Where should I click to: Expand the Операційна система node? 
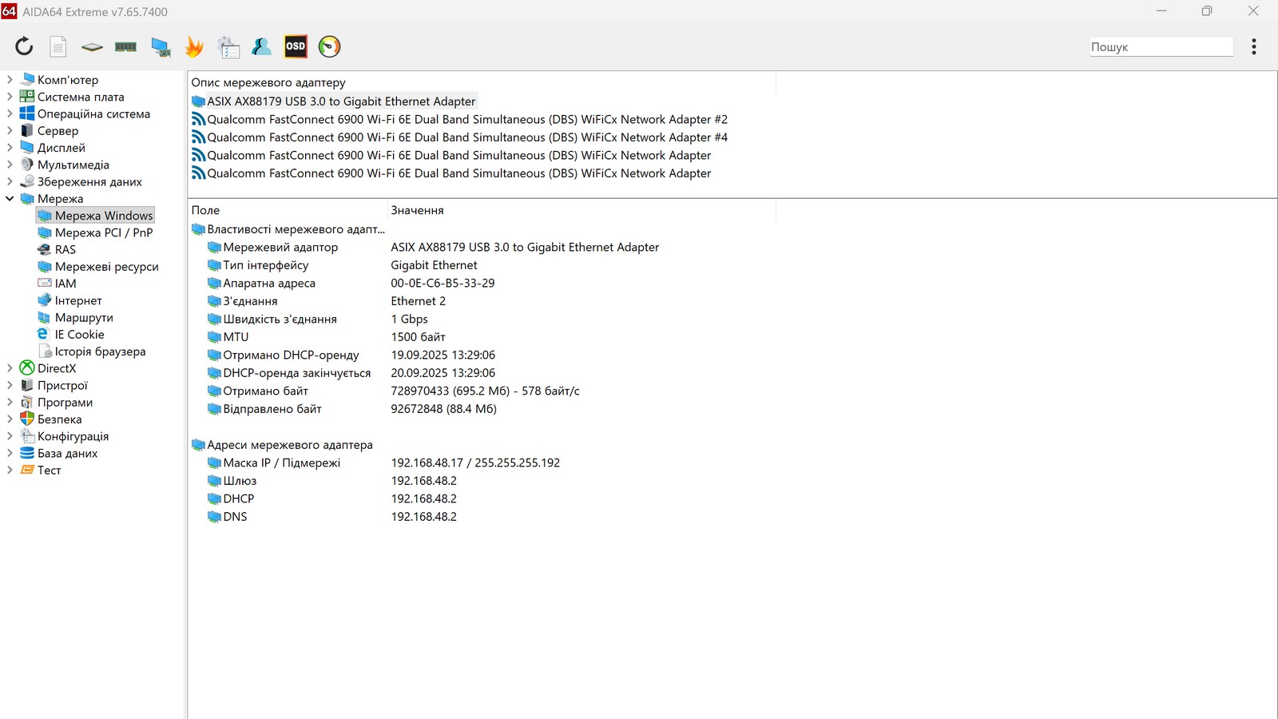pyautogui.click(x=10, y=113)
